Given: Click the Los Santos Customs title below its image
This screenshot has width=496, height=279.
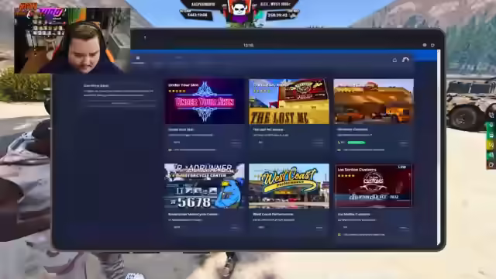Looking at the screenshot, I should (353, 215).
